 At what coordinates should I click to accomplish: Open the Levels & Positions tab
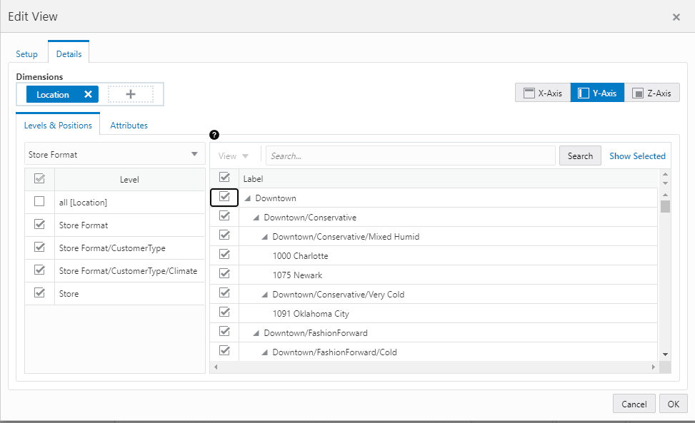point(58,126)
